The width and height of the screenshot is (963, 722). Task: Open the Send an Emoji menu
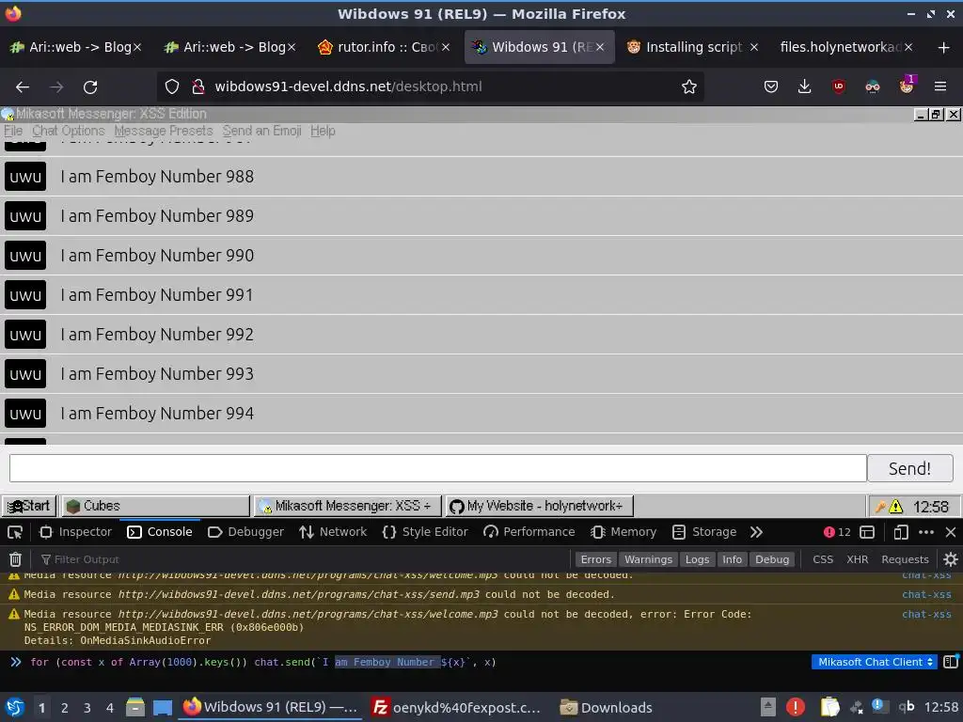click(261, 131)
